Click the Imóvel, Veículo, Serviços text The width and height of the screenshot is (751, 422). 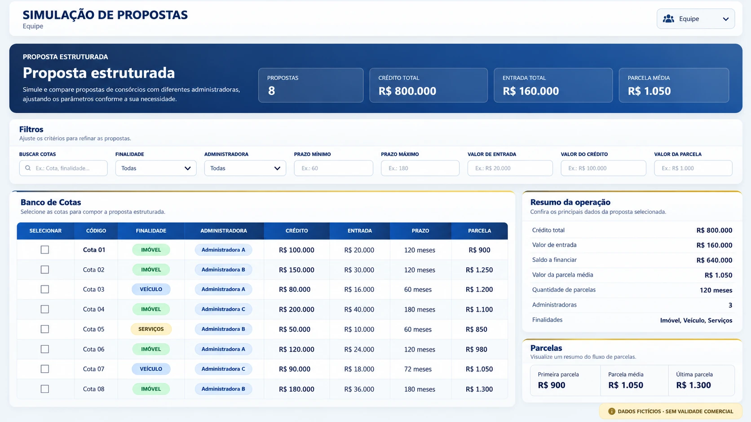(x=696, y=320)
